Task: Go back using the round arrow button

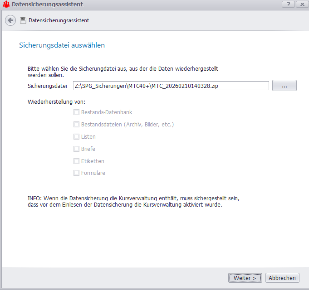Action: click(x=10, y=20)
